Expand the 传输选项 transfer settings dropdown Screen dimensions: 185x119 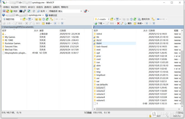tap(81, 11)
